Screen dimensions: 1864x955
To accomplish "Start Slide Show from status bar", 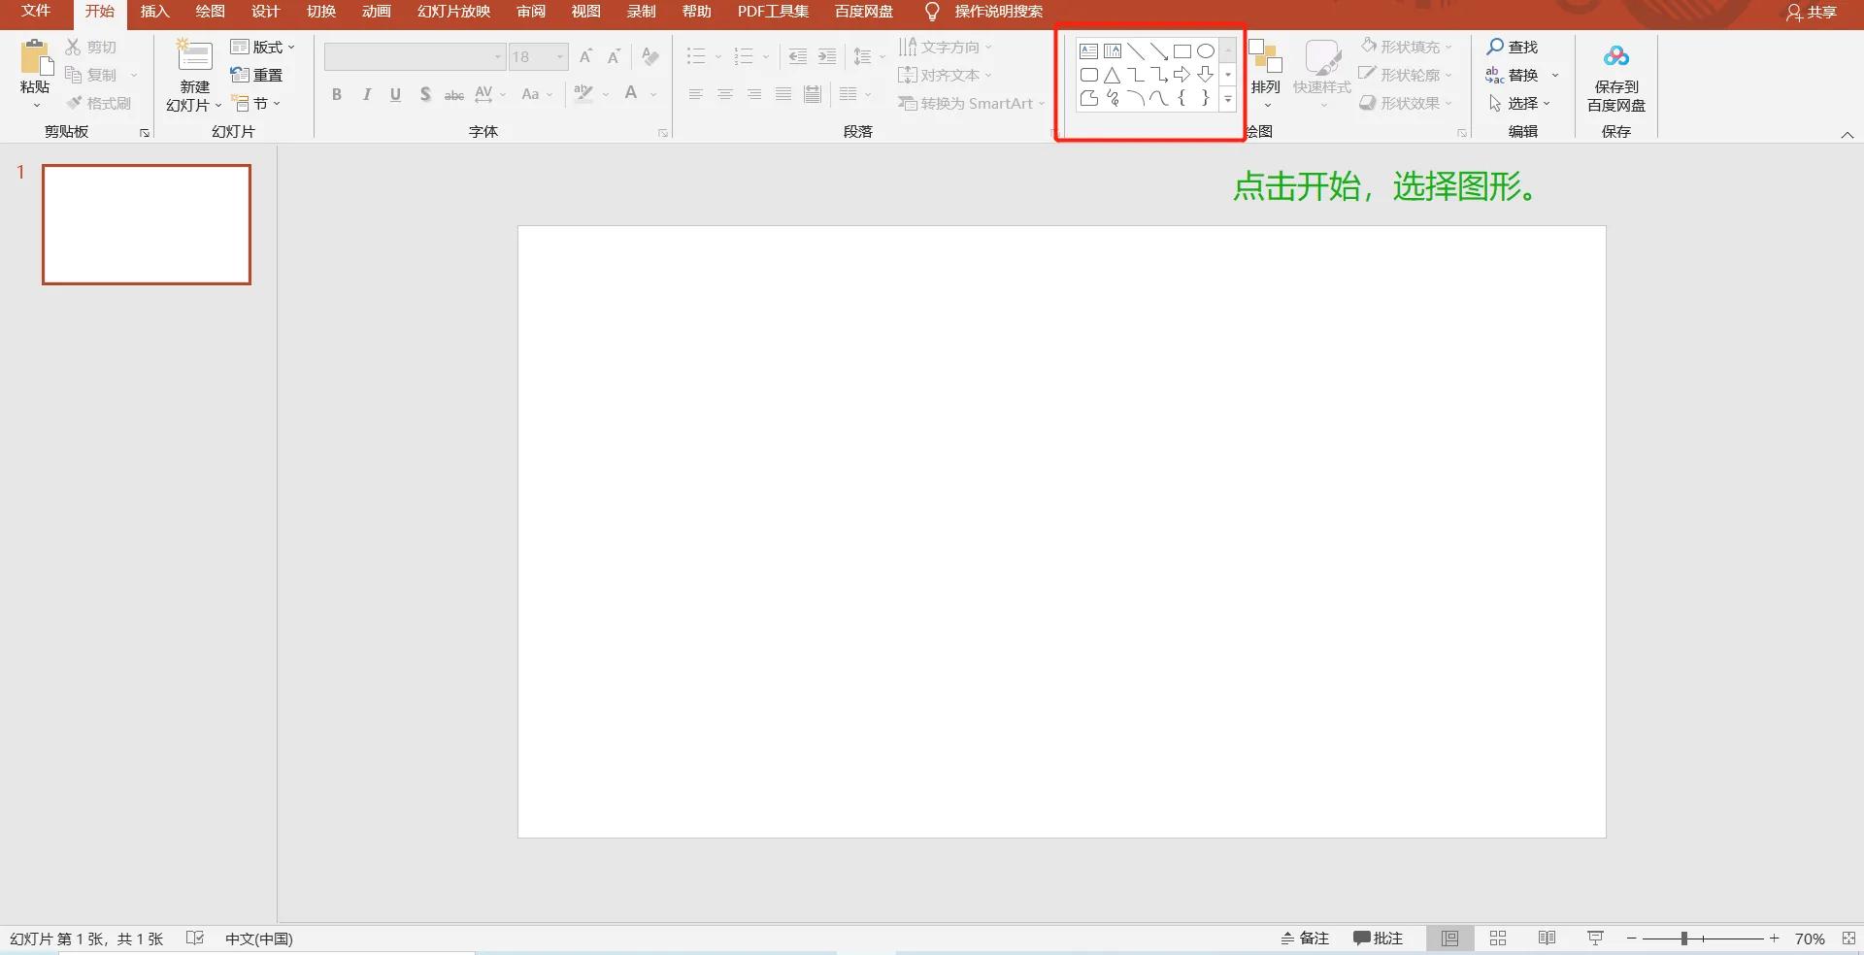I will pos(1595,939).
